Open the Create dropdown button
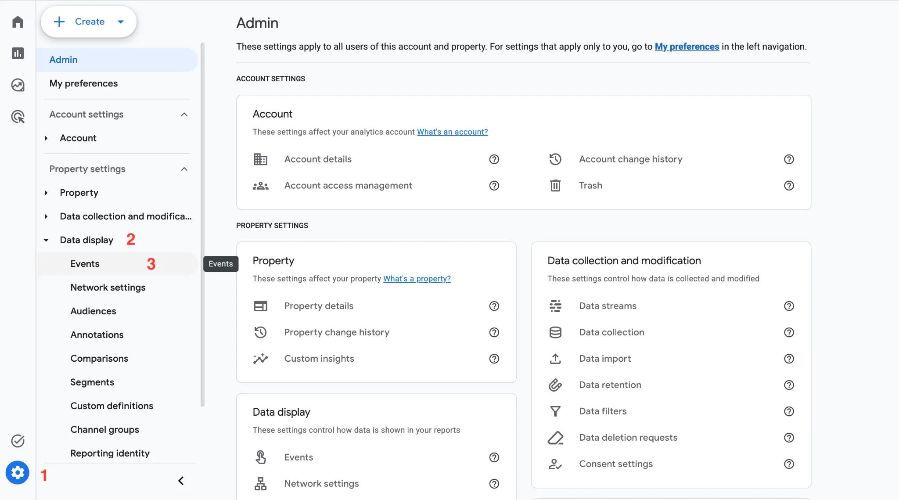This screenshot has width=899, height=500. click(x=89, y=22)
